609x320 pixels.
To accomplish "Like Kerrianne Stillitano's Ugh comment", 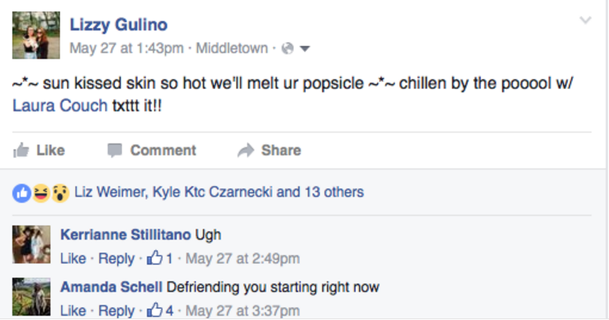I will click(x=73, y=258).
